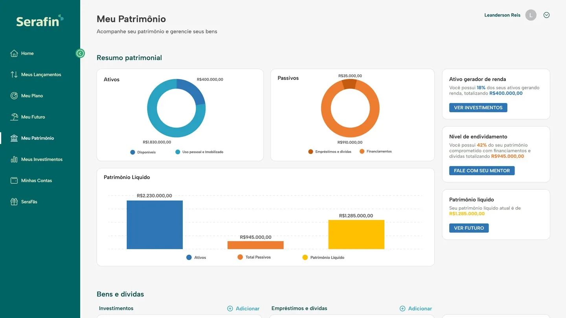The image size is (566, 318).
Task: Click the Leanderson Reis user name
Action: [x=502, y=15]
